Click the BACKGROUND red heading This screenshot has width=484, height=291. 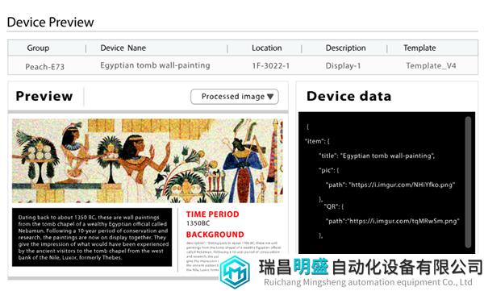tap(215, 235)
